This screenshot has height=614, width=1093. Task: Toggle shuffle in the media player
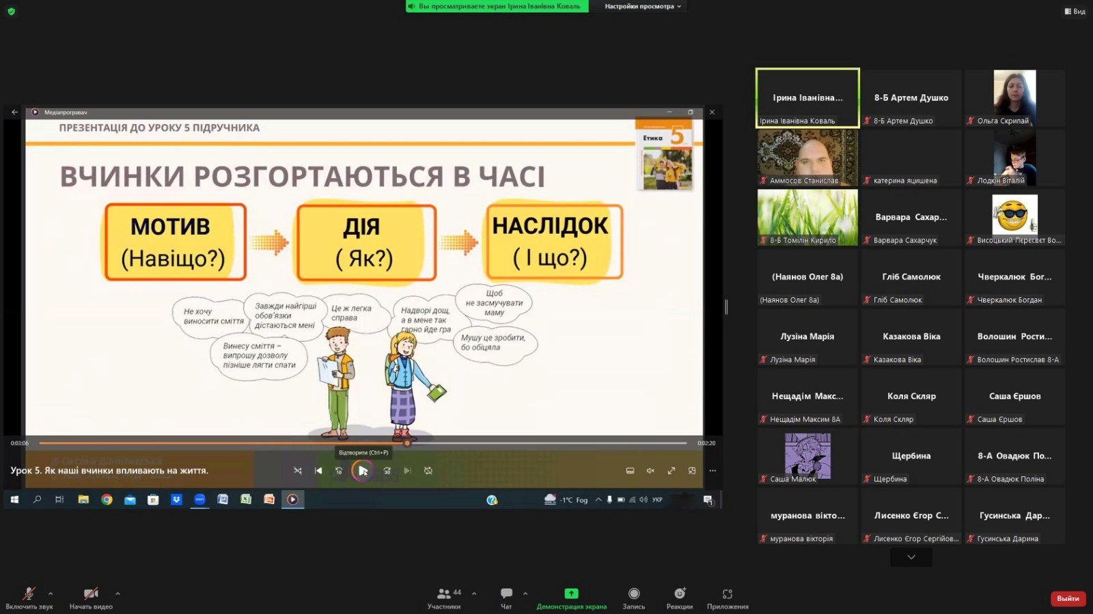[x=298, y=471]
